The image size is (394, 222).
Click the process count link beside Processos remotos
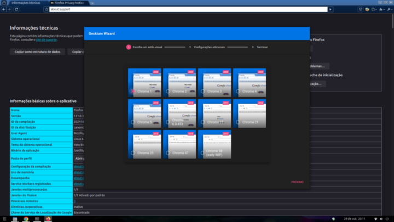(x=74, y=201)
